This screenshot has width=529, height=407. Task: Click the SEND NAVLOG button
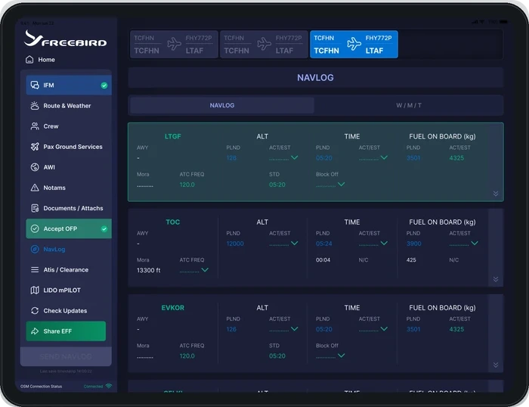click(x=66, y=356)
